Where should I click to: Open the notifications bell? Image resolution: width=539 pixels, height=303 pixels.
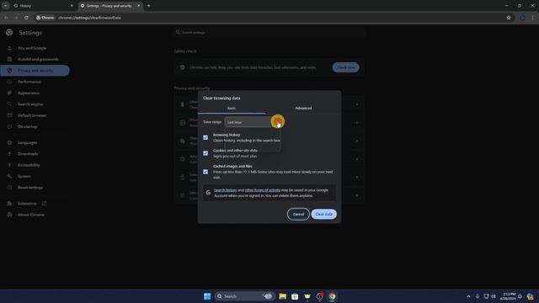(520, 296)
